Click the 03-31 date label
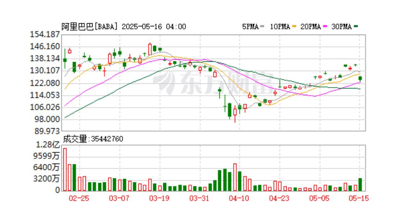Screen dimensions: 397x221 (199, 198)
